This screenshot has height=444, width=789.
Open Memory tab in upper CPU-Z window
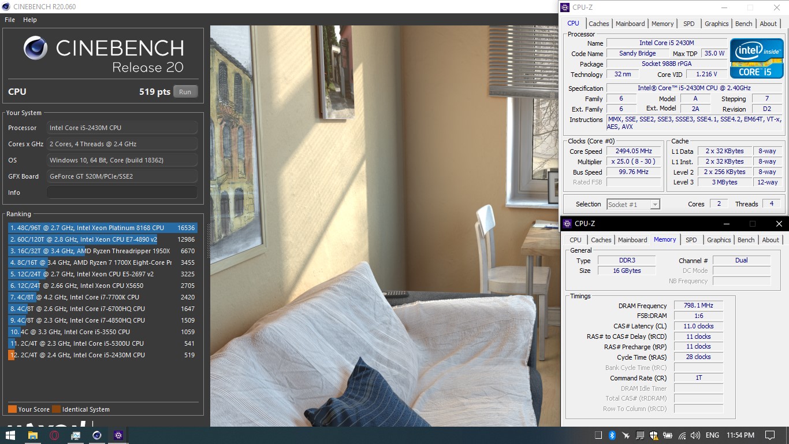coord(663,24)
